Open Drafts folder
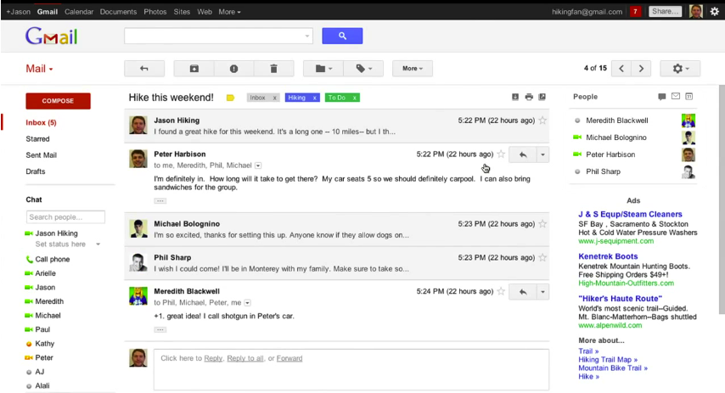This screenshot has height=393, width=725. 36,171
